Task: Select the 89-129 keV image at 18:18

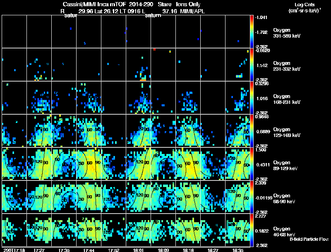Action: click(188, 164)
